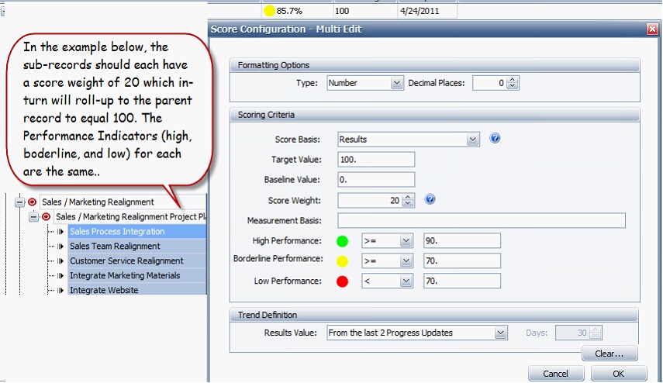Decrease Decimal Places value

tap(513, 86)
